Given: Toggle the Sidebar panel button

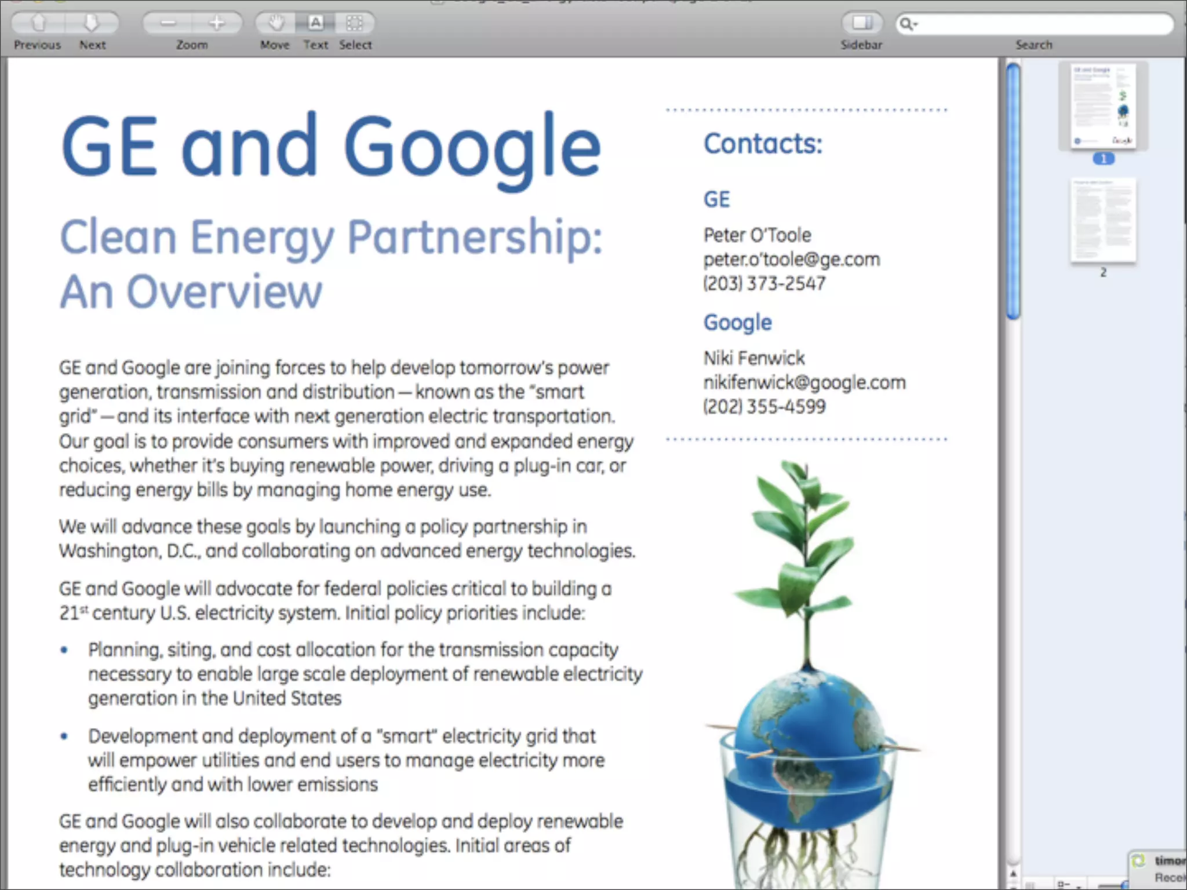Looking at the screenshot, I should pyautogui.click(x=861, y=23).
